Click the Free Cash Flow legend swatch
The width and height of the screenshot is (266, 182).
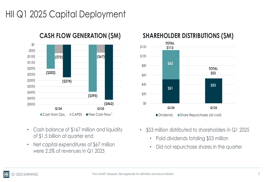click(x=87, y=115)
